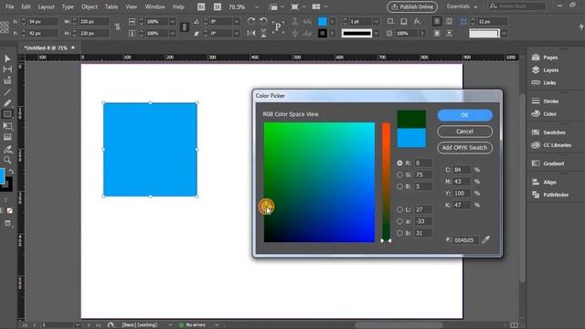The width and height of the screenshot is (585, 329).
Task: Click the Bridge (Br) icon
Action: pyautogui.click(x=201, y=6)
